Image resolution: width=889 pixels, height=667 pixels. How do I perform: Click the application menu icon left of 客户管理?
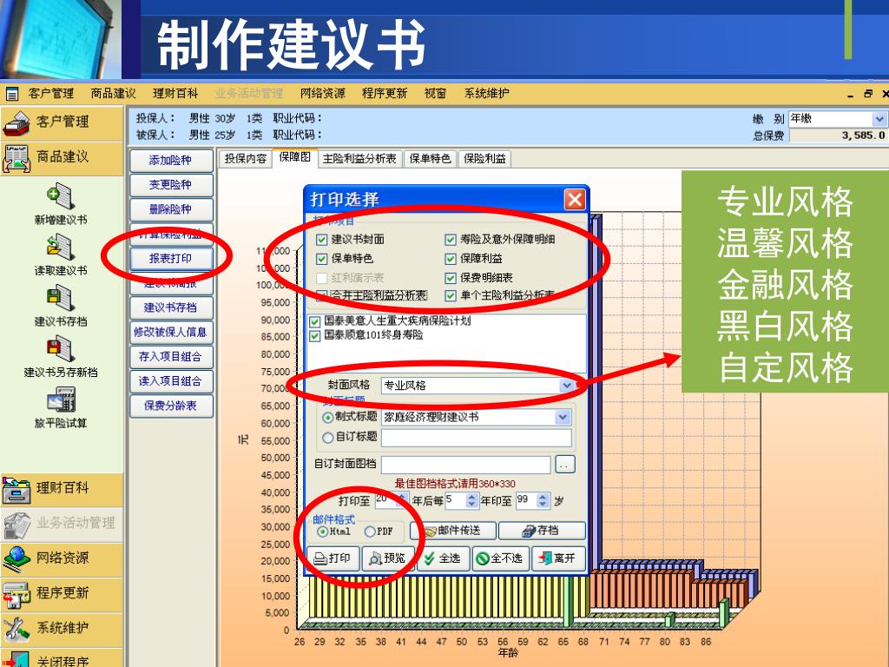tap(12, 94)
